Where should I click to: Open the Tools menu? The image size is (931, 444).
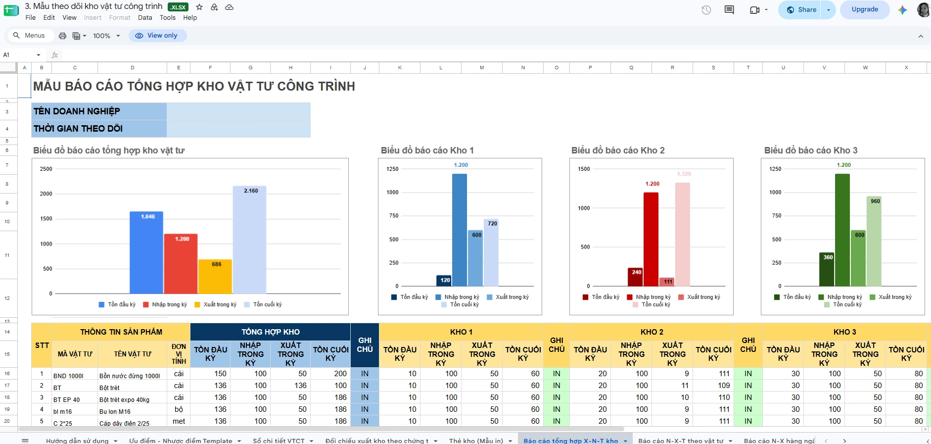point(168,17)
